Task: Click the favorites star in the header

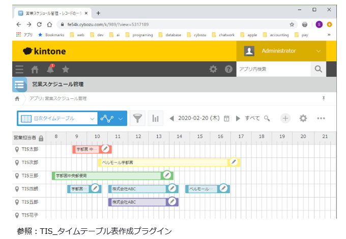Action: tap(66, 69)
